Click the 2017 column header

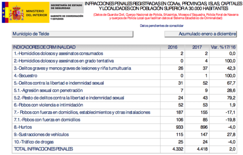tap(198, 47)
